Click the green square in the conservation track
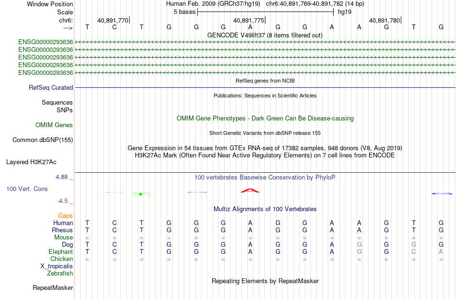 141,194
